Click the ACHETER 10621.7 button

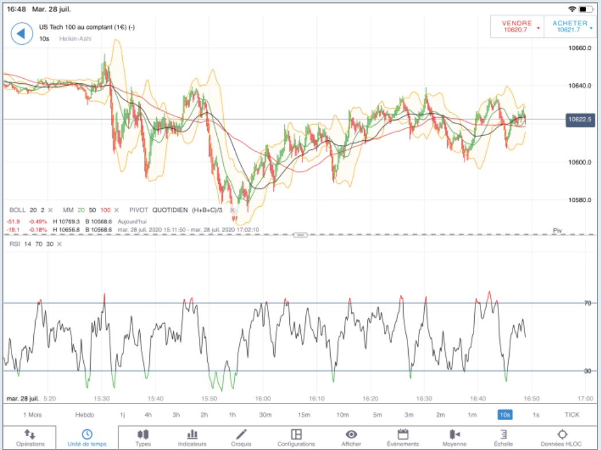point(570,26)
